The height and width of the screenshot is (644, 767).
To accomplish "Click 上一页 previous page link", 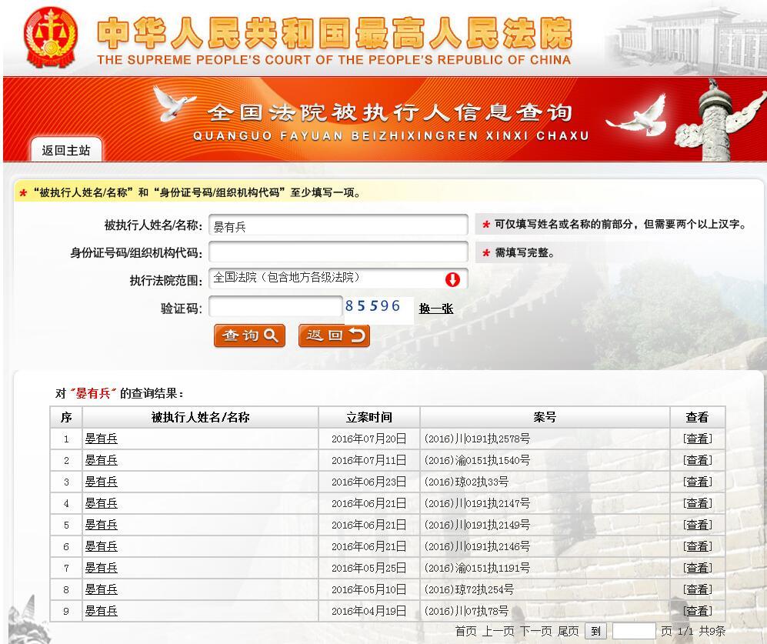I will tap(499, 631).
